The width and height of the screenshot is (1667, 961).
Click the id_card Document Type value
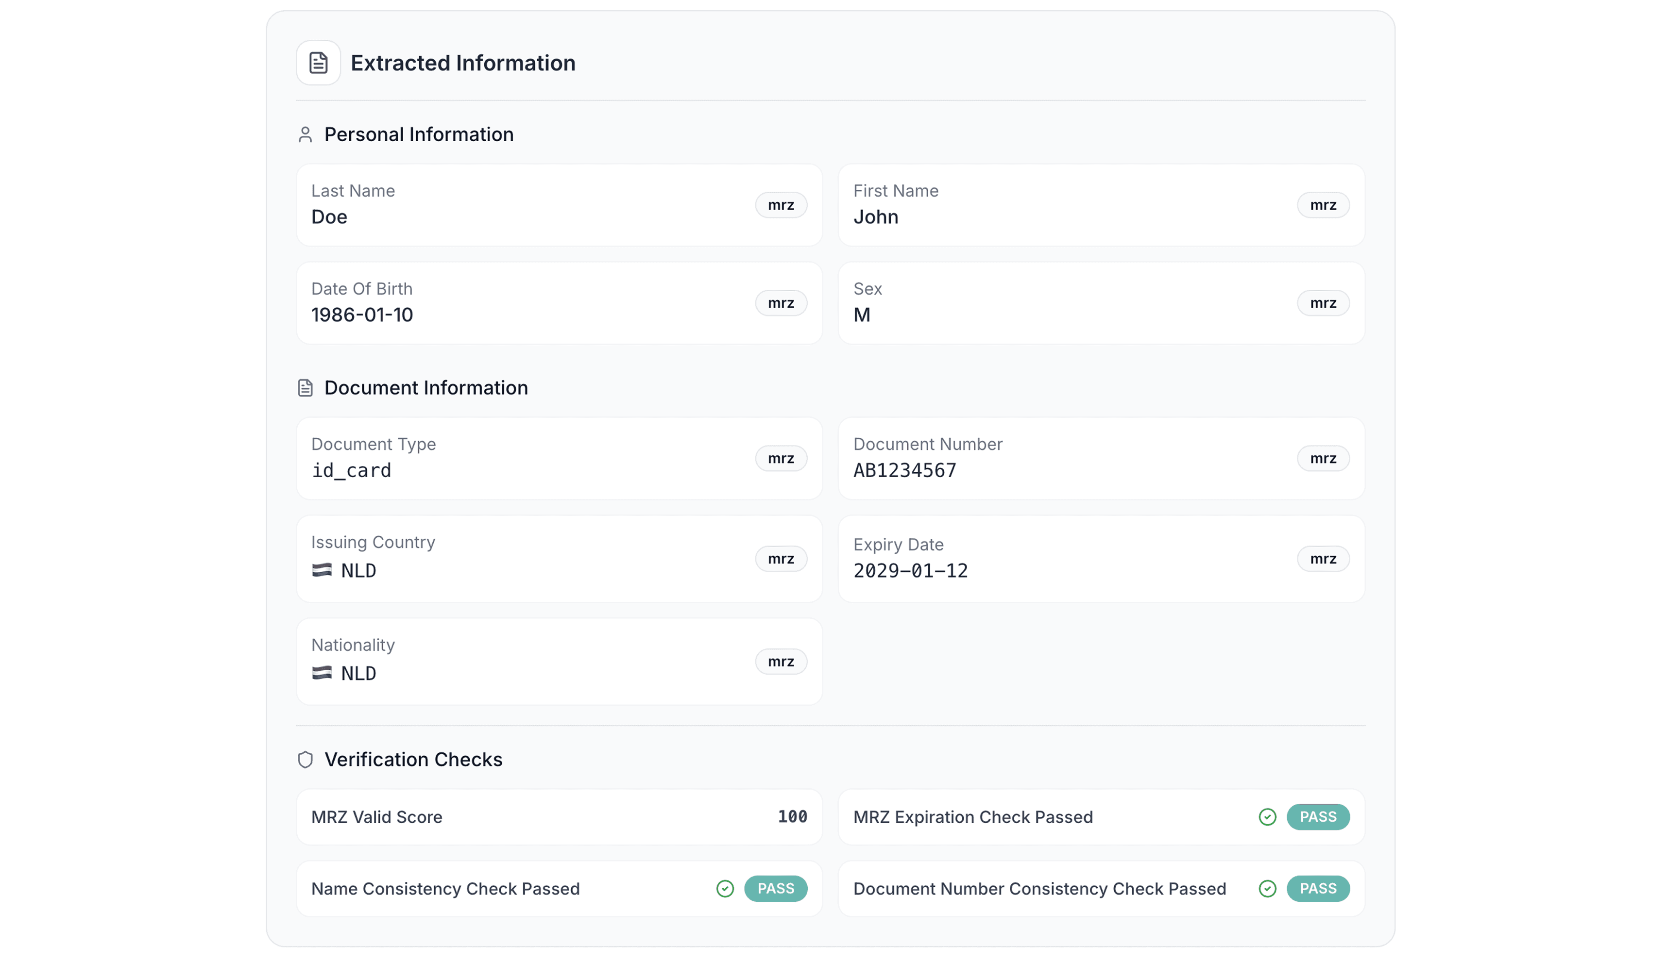(x=351, y=471)
